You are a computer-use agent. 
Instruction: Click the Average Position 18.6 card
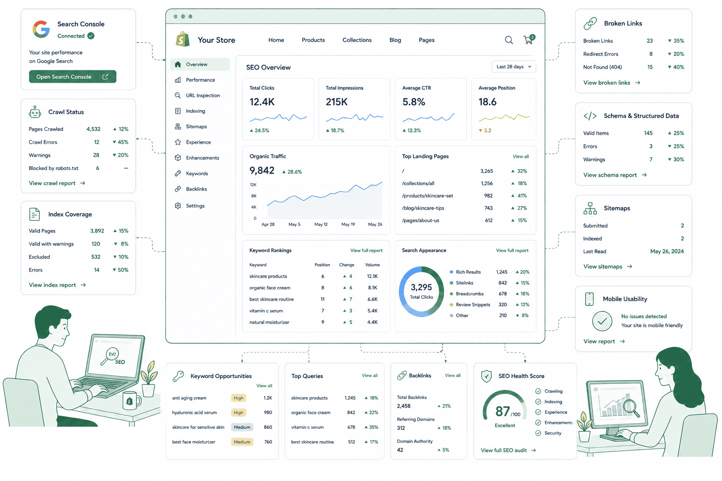tap(504, 109)
